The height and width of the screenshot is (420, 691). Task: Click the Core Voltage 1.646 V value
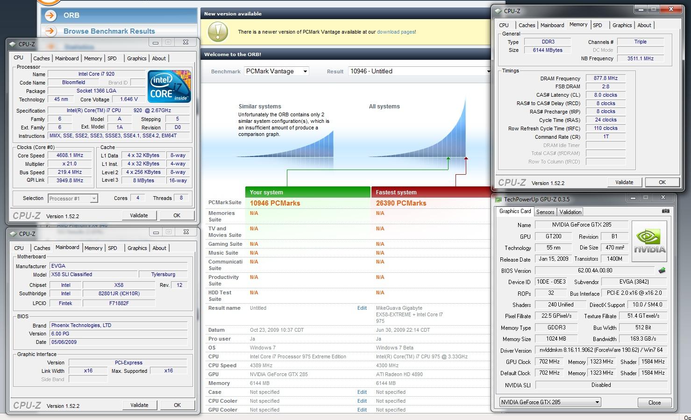tap(129, 100)
